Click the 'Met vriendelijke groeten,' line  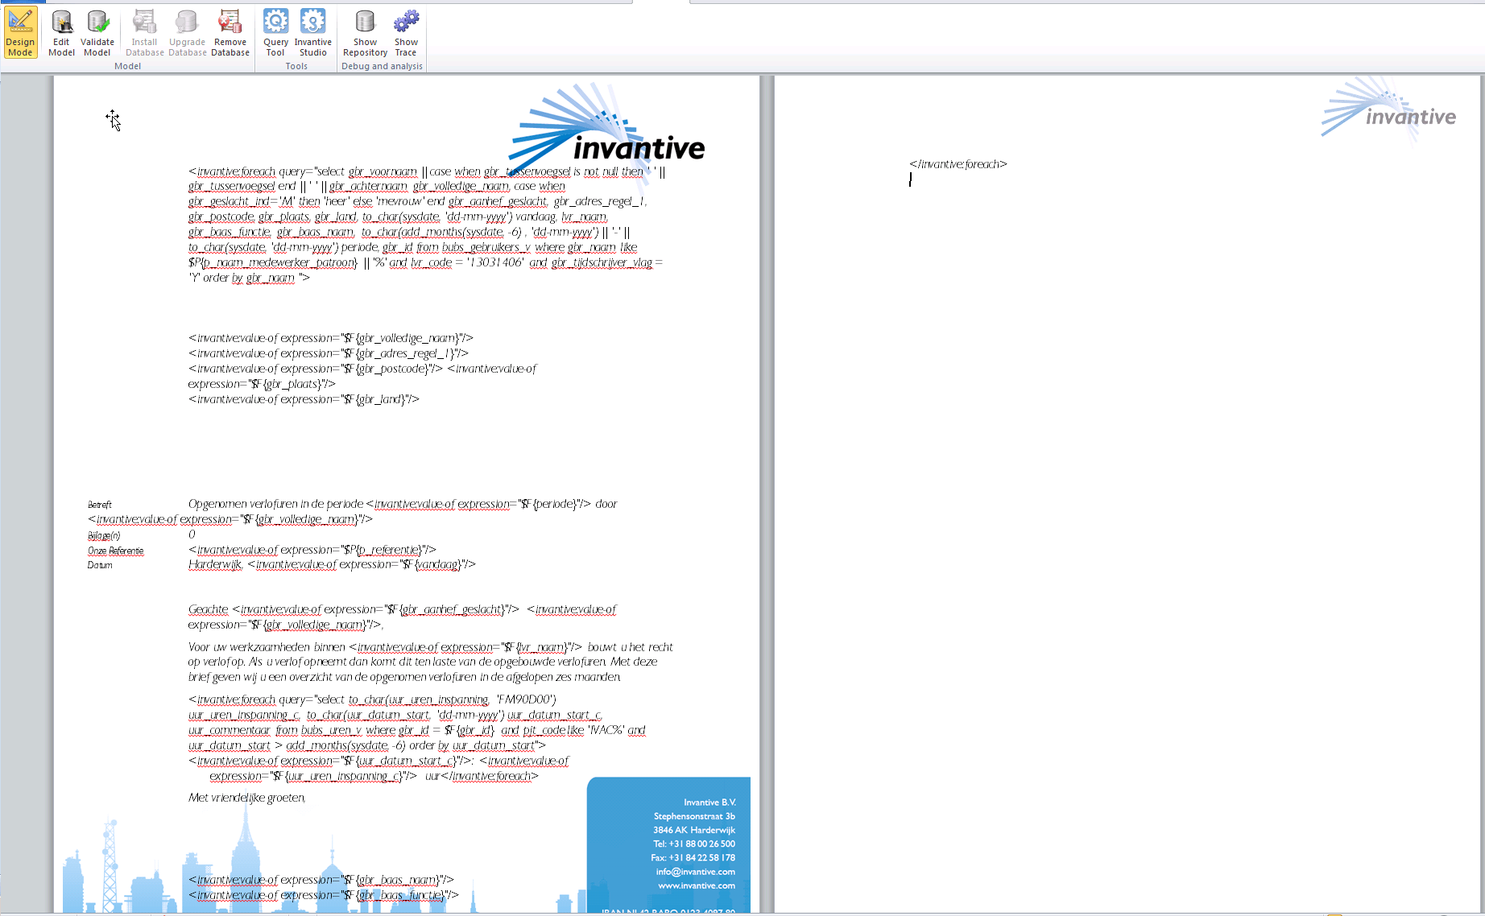(x=247, y=798)
